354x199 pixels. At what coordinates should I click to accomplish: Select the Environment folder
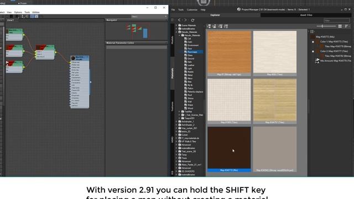point(193,45)
